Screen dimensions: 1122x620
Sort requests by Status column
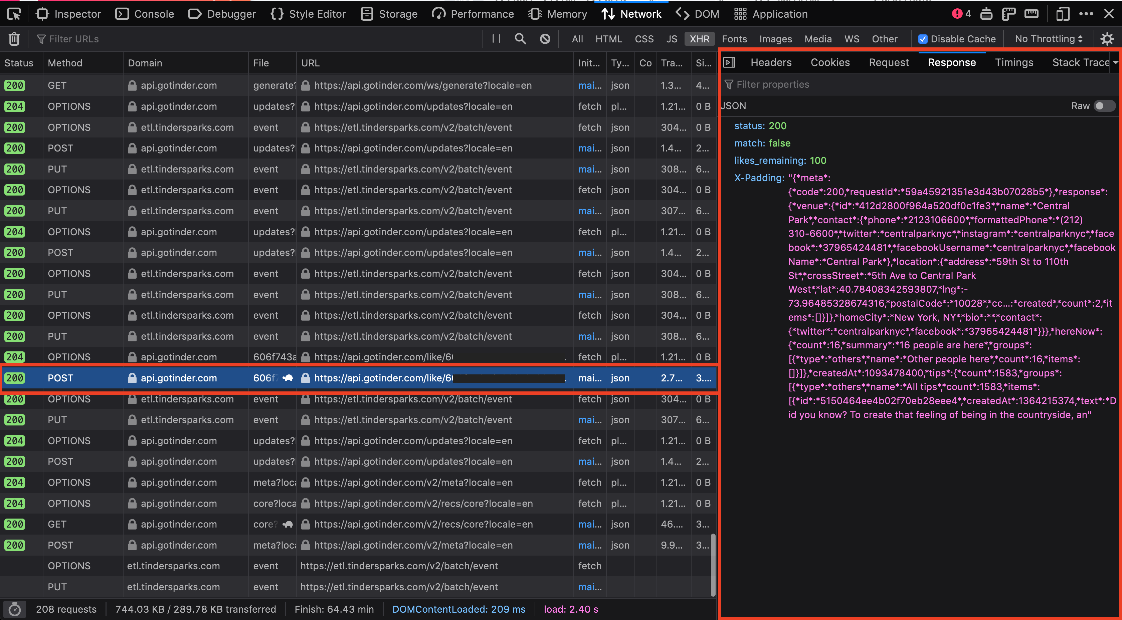pos(19,63)
